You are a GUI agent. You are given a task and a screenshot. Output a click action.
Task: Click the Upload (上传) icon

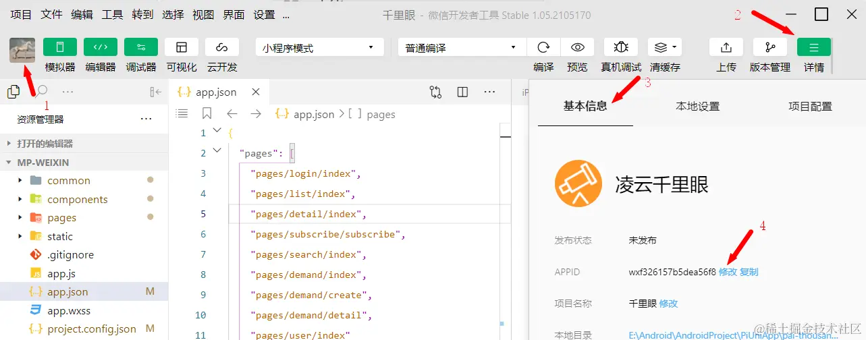(x=726, y=47)
